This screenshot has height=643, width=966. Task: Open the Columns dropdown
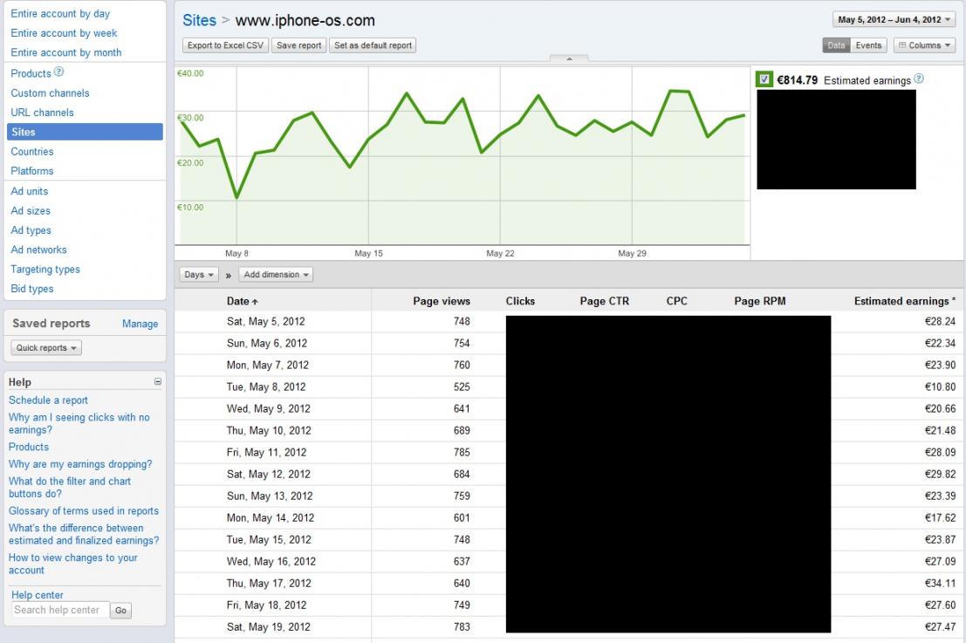[924, 45]
